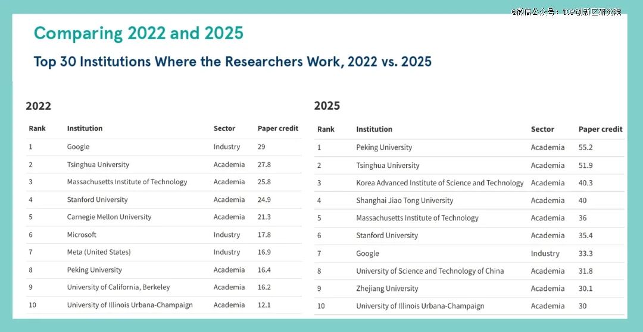Click KAIST's paper credit '40.3'
This screenshot has width=643, height=332.
point(586,183)
